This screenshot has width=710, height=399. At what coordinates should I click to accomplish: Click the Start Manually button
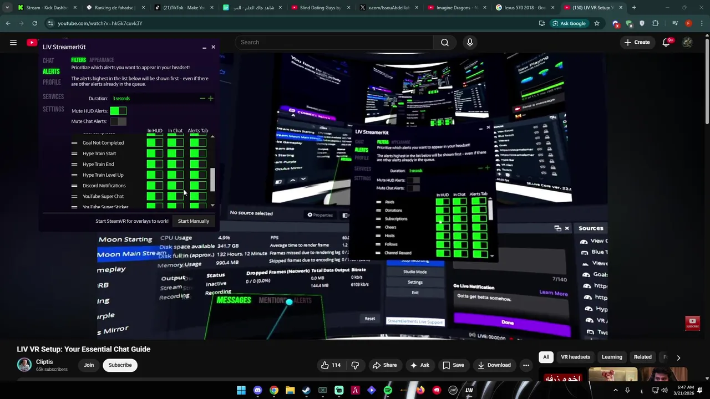point(194,221)
